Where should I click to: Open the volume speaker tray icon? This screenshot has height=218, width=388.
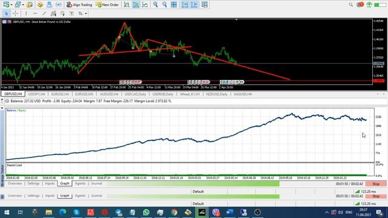[x=341, y=213]
